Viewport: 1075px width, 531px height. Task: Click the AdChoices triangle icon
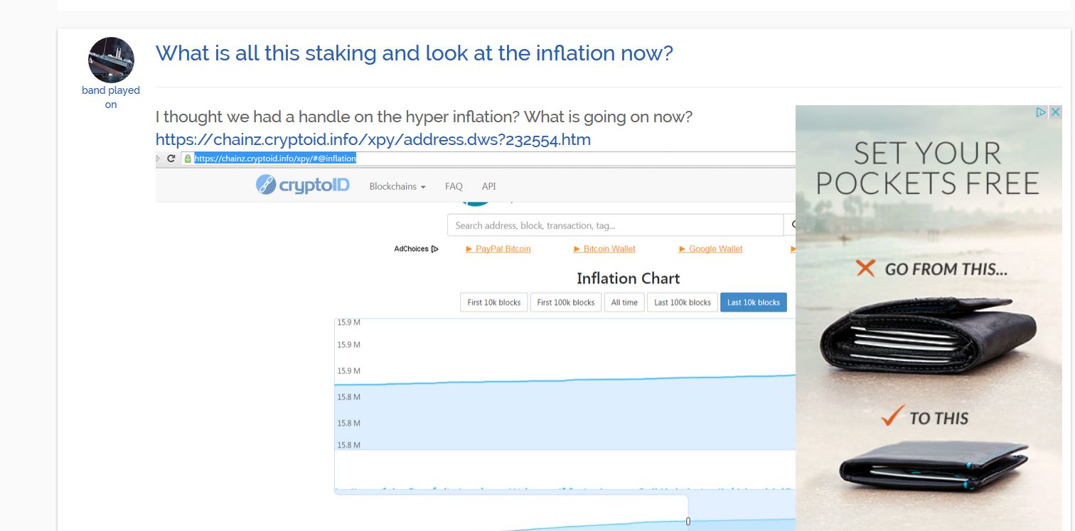[435, 249]
